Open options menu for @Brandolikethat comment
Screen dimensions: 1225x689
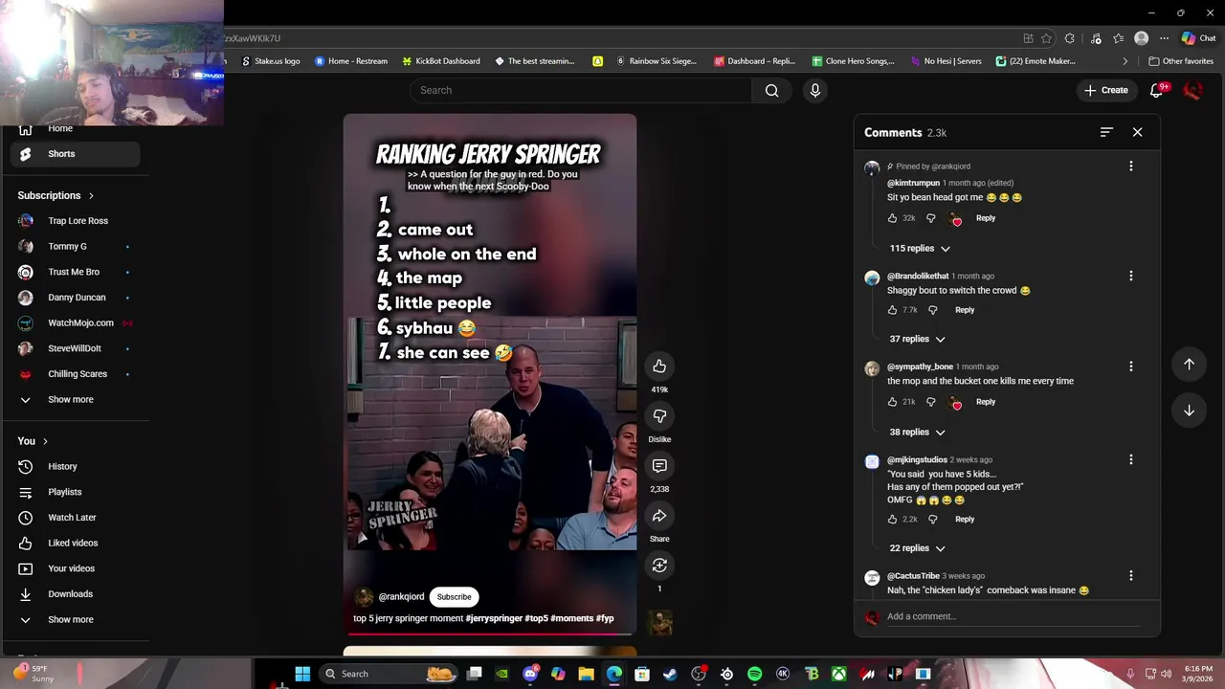click(1130, 276)
